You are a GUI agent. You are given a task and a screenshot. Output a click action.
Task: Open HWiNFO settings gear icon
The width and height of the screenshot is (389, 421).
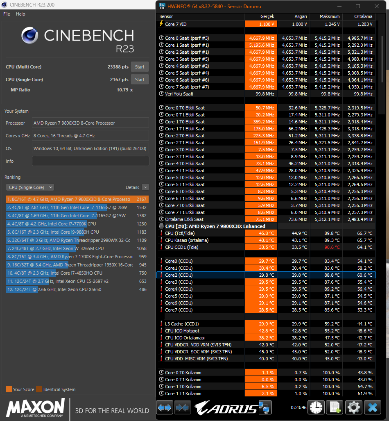click(x=354, y=407)
